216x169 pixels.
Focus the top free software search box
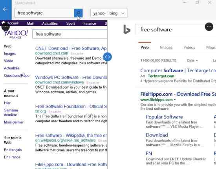44,13
